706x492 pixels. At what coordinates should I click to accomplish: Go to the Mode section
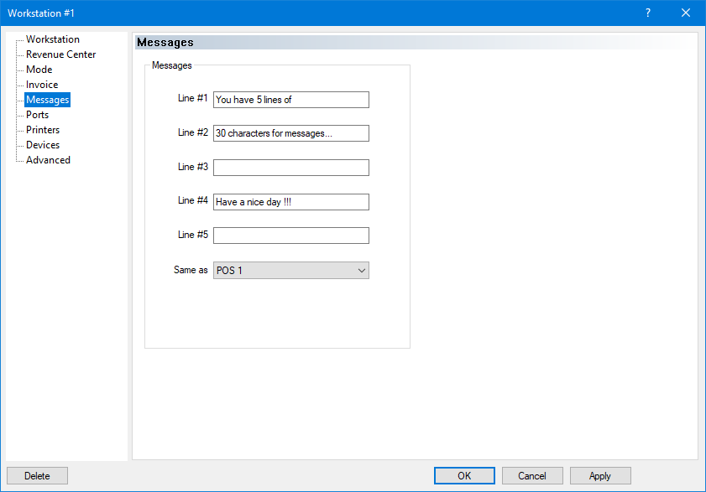[x=39, y=70]
